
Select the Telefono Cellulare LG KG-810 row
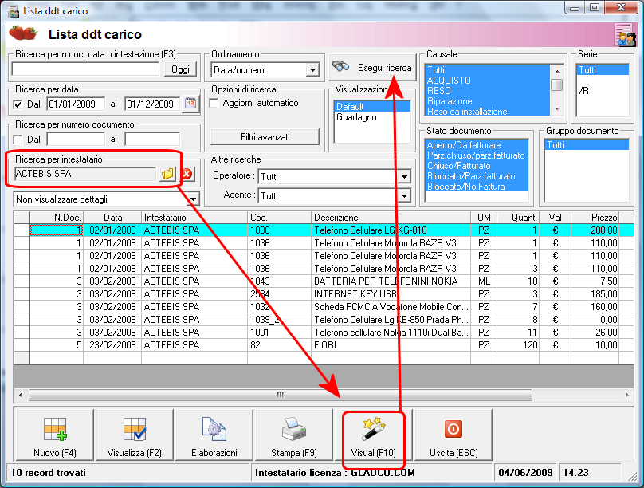point(324,230)
